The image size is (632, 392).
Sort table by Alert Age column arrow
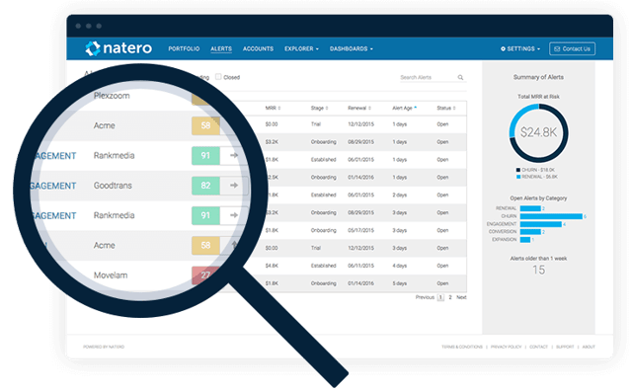click(x=415, y=108)
